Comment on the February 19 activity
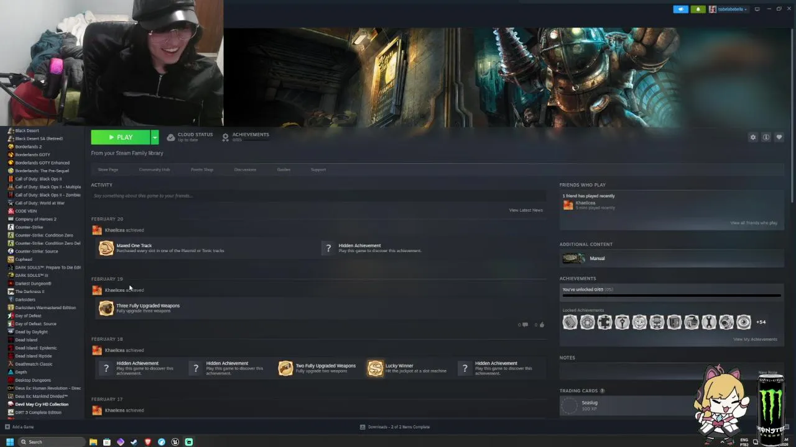 tap(525, 325)
